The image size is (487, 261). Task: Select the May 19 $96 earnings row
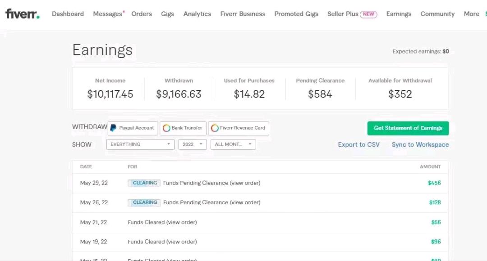click(x=260, y=242)
